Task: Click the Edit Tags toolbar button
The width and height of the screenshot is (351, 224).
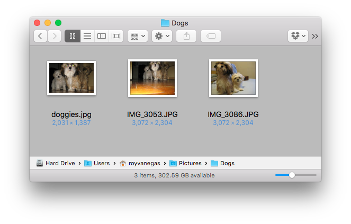Action: (211, 36)
